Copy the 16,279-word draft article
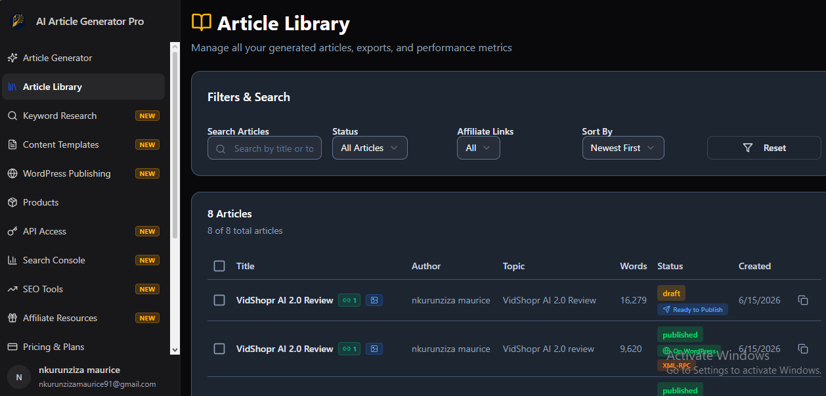This screenshot has height=396, width=826. (802, 300)
